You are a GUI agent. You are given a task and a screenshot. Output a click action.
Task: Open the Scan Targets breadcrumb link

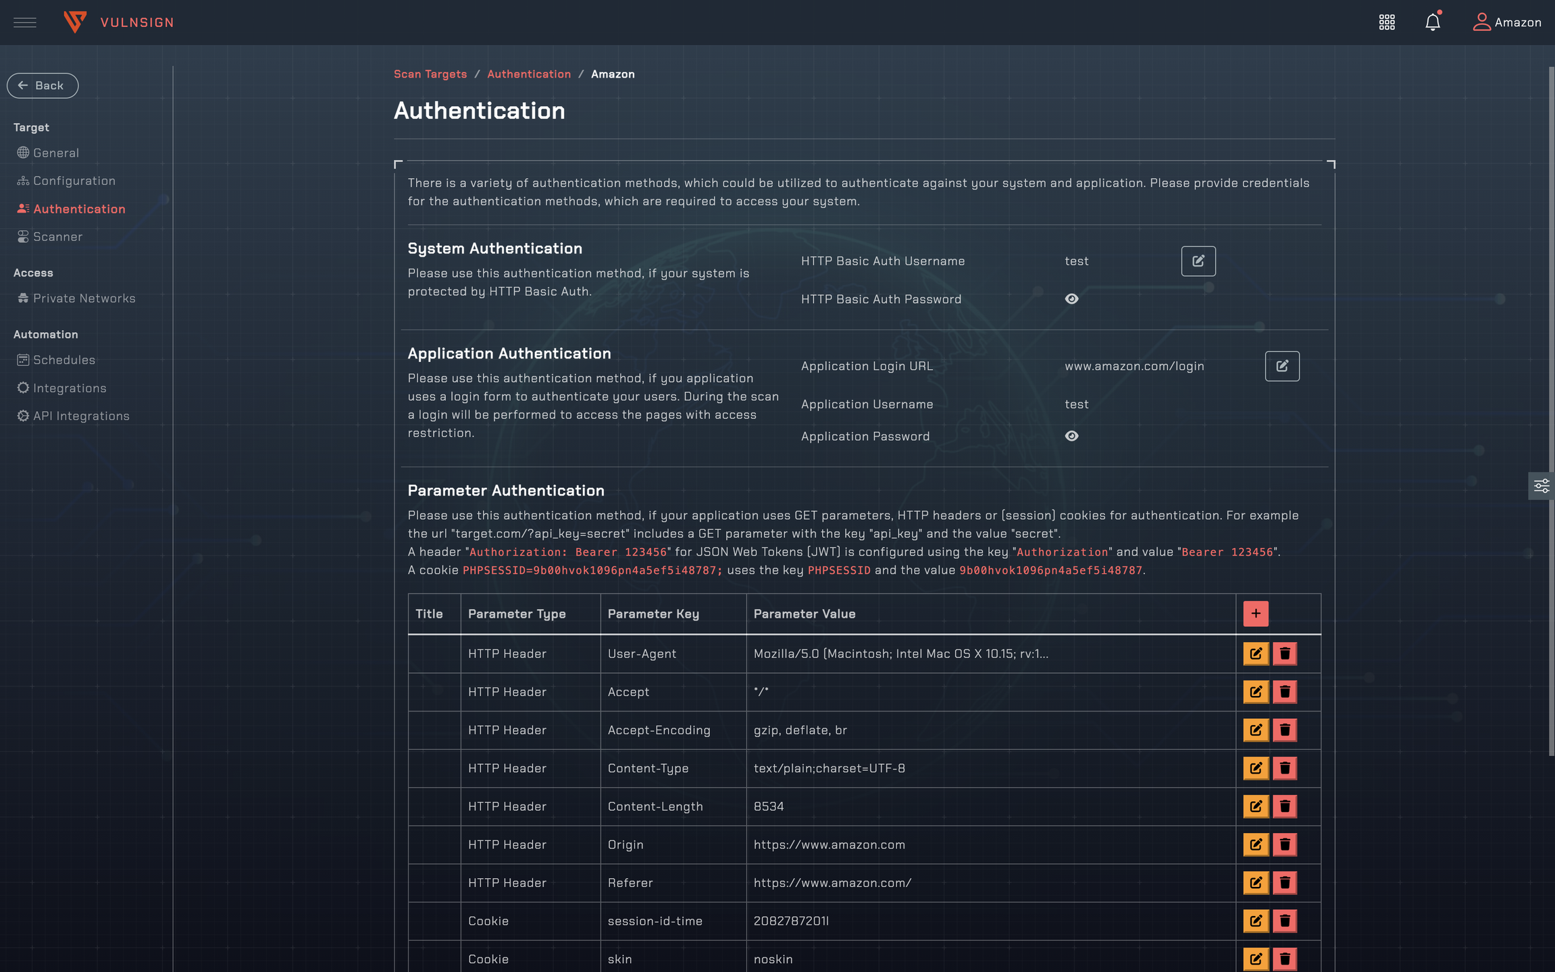click(x=430, y=74)
